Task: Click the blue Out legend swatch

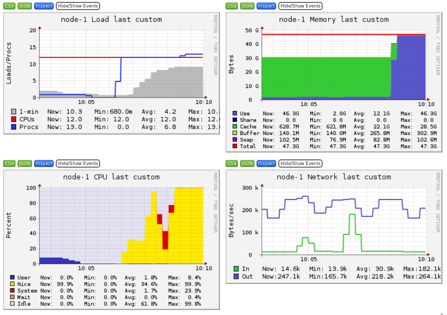Action: coord(236,276)
